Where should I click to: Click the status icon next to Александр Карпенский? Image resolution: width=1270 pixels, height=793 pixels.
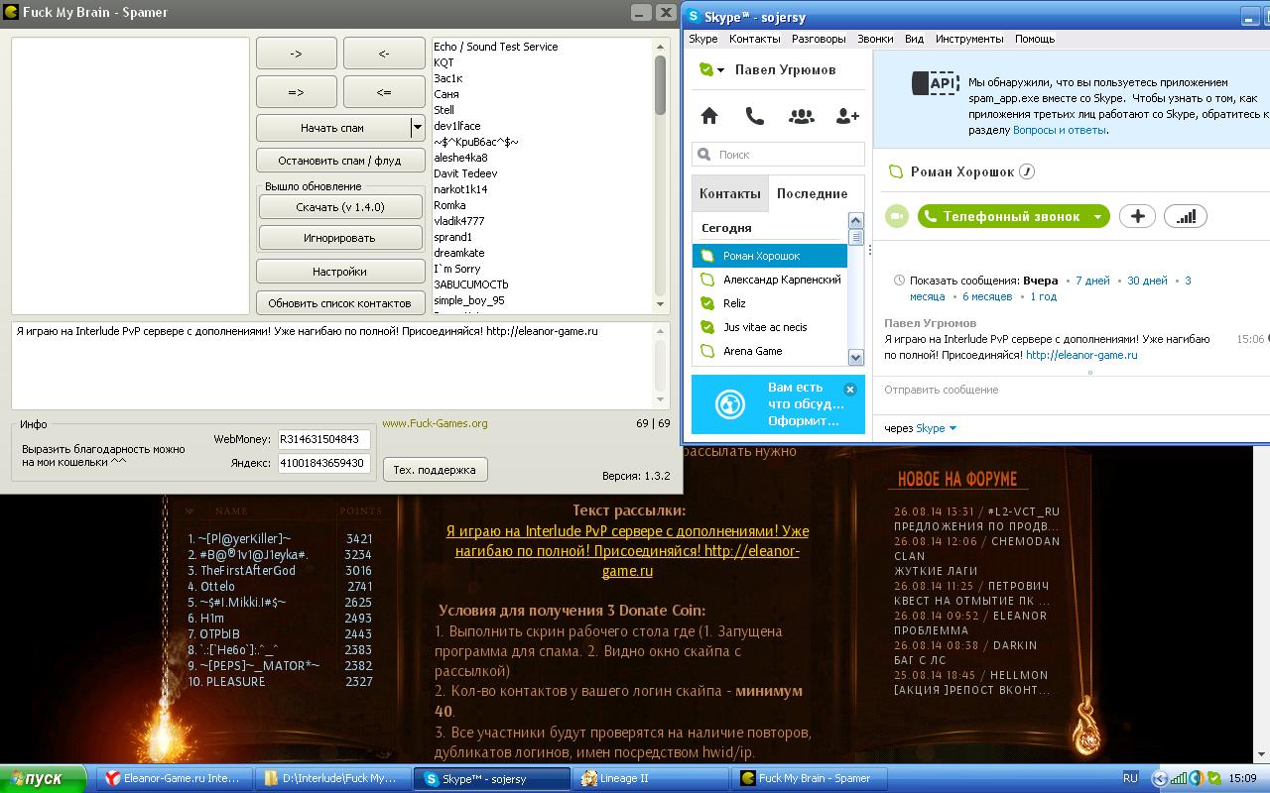point(707,280)
